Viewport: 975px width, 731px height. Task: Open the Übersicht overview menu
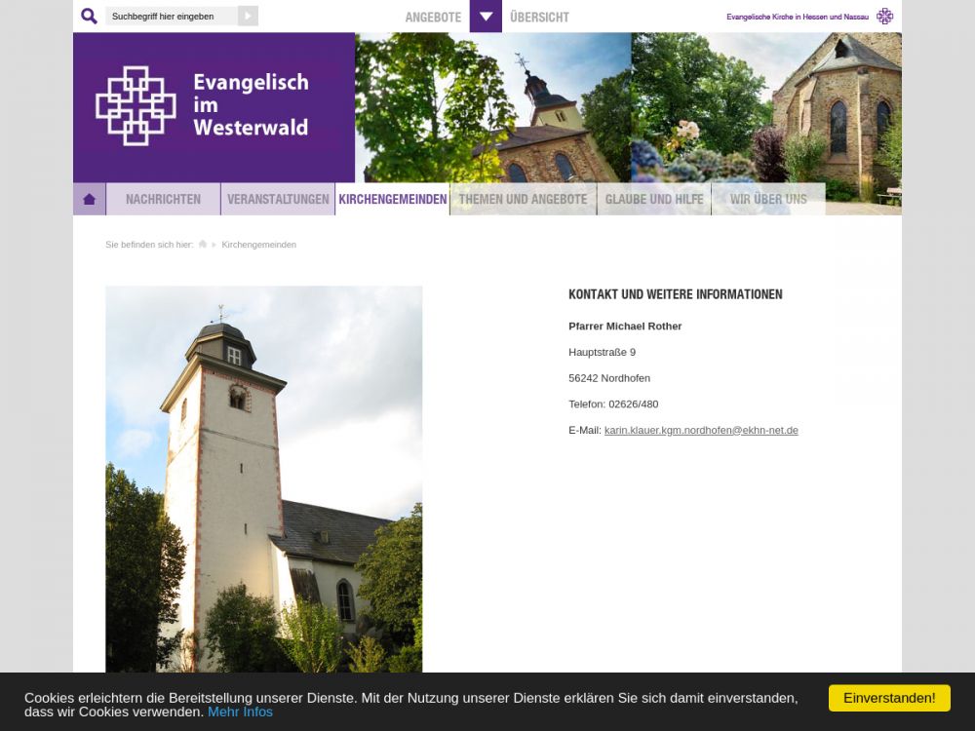[x=539, y=17]
